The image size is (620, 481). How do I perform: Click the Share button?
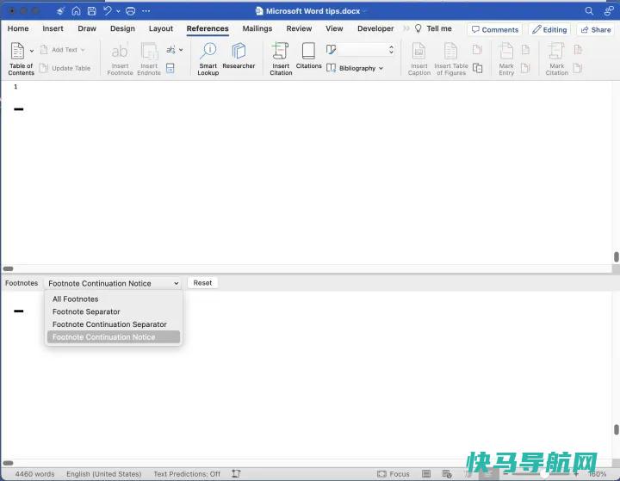click(596, 29)
